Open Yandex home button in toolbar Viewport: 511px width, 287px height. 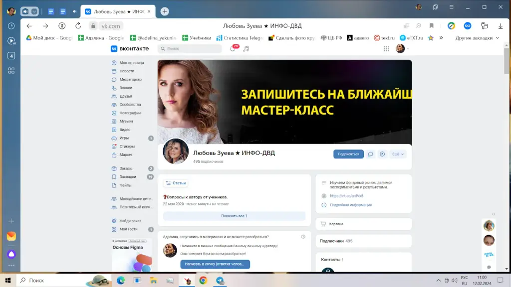pyautogui.click(x=62, y=26)
